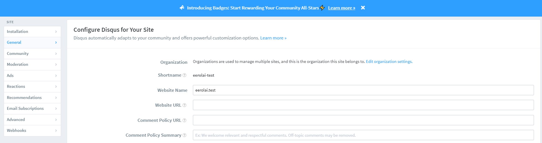This screenshot has width=542, height=143.
Task: Open Edit organization settings link
Action: 389,61
